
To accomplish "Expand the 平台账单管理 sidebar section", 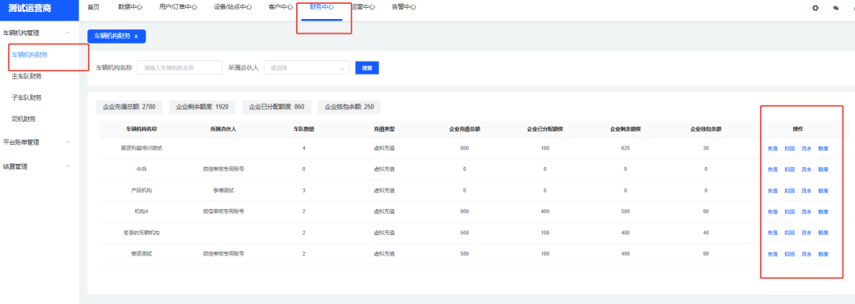I will point(67,142).
